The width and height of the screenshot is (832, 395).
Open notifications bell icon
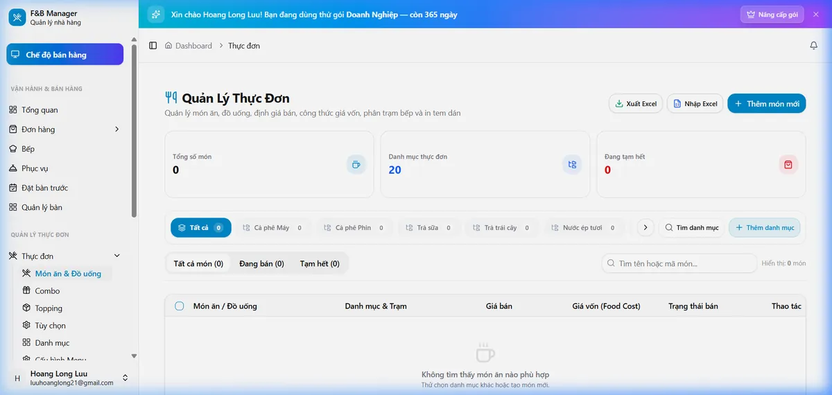click(x=814, y=46)
